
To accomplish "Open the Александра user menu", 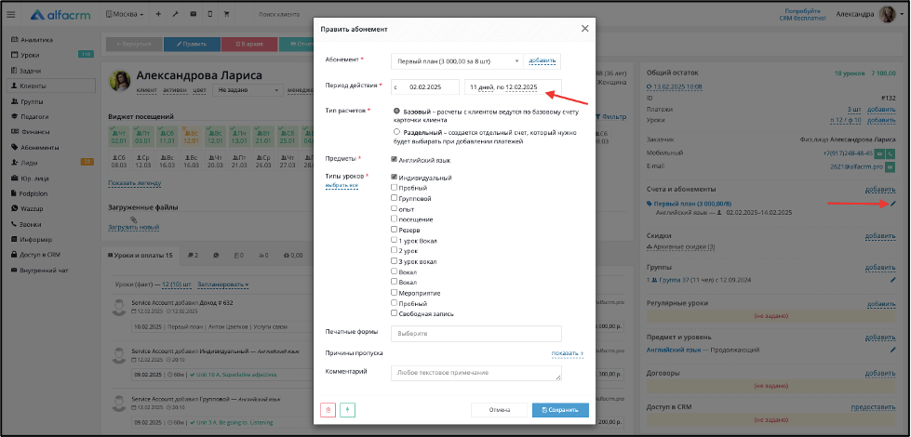I will click(854, 15).
